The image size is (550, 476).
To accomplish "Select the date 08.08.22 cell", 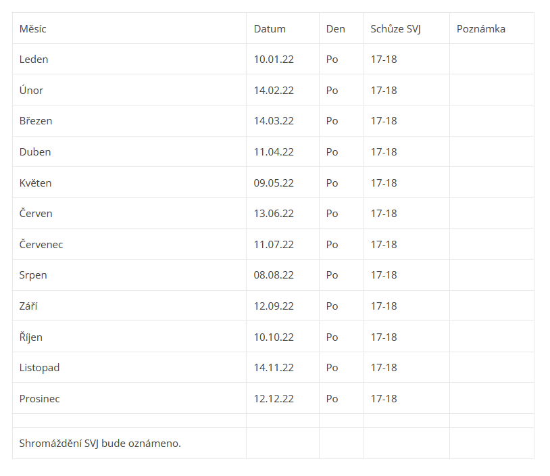I will coord(274,275).
